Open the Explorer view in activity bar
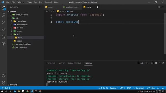Screen dimensions: 166x93 pyautogui.click(x=3, y=8)
